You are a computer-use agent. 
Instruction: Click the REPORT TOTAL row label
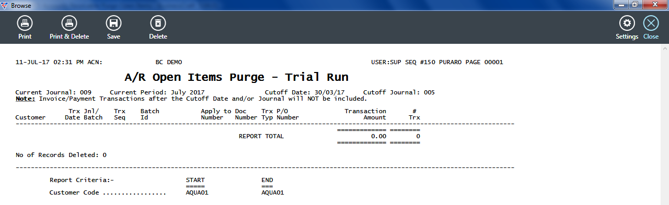coord(261,136)
